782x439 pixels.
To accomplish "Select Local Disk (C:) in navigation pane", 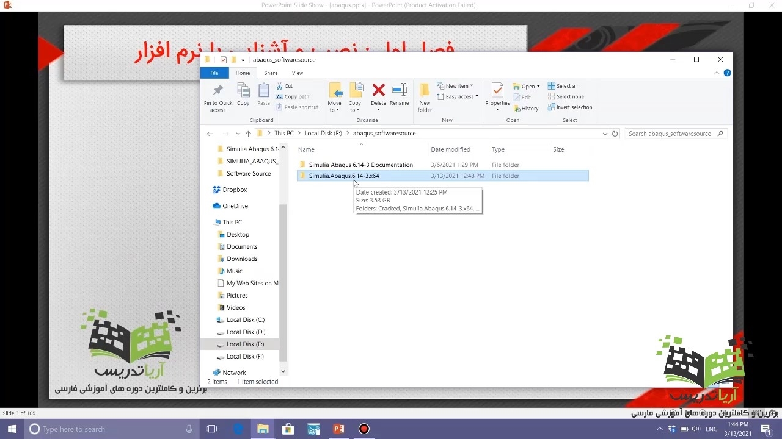I will (x=245, y=319).
